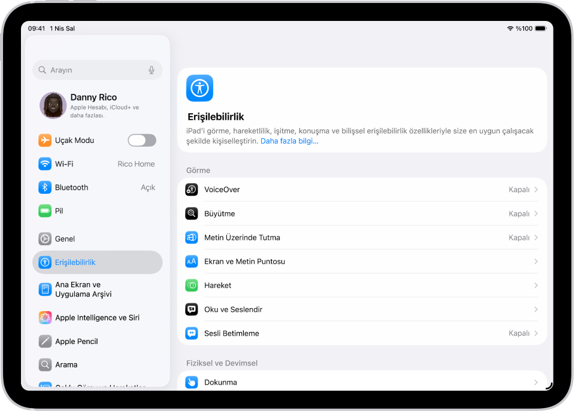Tap the Apple Pencil icon
Screen dimensions: 575x414
coord(45,342)
